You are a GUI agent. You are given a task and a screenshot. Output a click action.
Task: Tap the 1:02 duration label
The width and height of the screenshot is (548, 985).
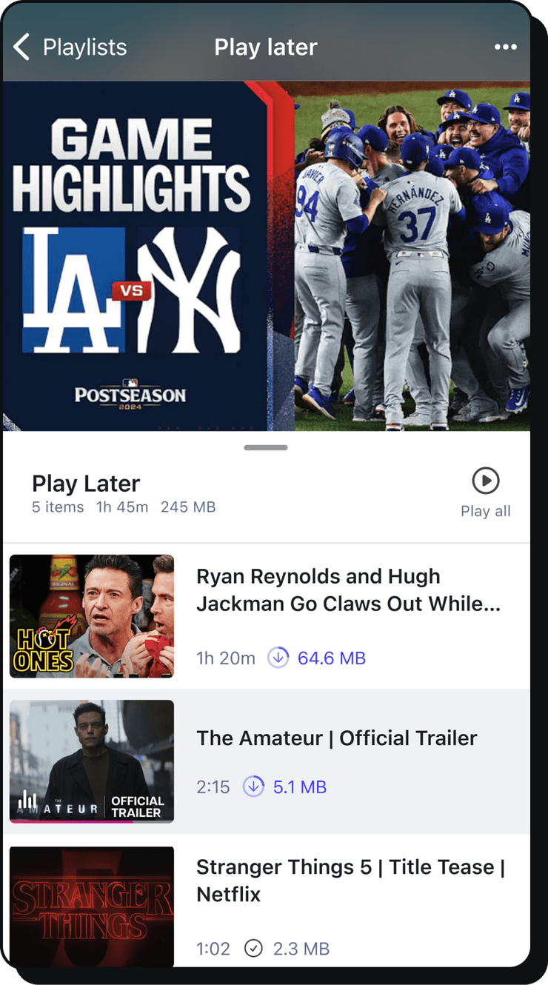213,948
